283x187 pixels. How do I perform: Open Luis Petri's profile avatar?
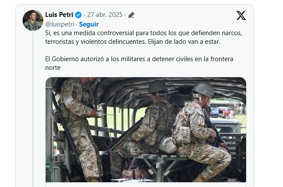point(33,20)
